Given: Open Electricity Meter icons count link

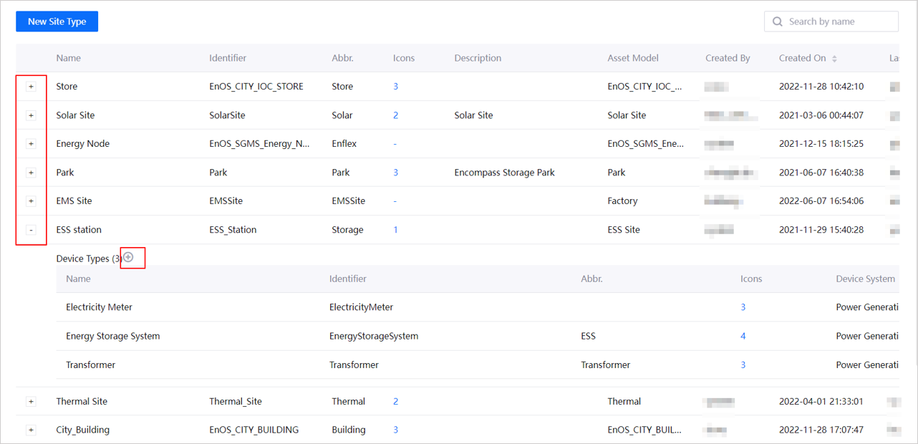Looking at the screenshot, I should coord(743,307).
